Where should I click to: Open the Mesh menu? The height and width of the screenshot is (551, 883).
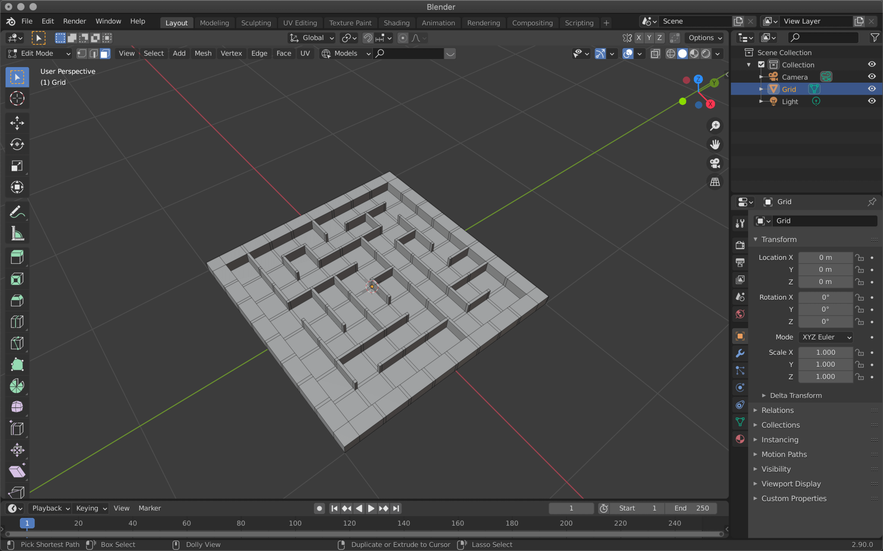pyautogui.click(x=203, y=53)
